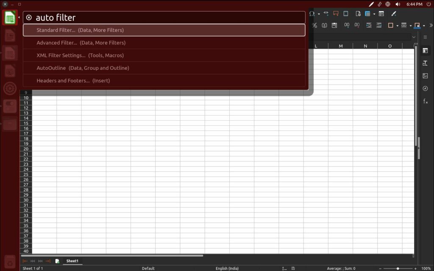
Task: Open the borders dropdown arrow
Action: 398,26
